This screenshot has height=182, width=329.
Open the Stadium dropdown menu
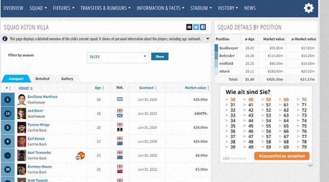(201, 8)
